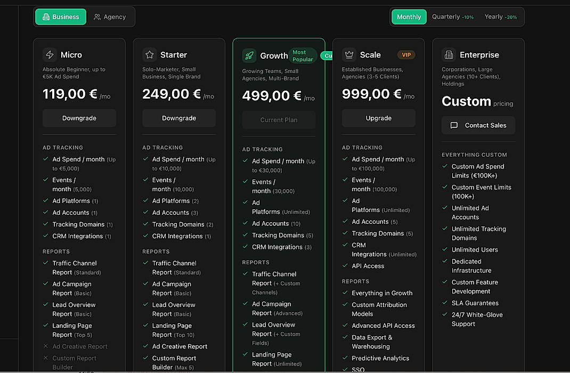Upgrade to the Scale plan
The height and width of the screenshot is (373, 570).
378,118
